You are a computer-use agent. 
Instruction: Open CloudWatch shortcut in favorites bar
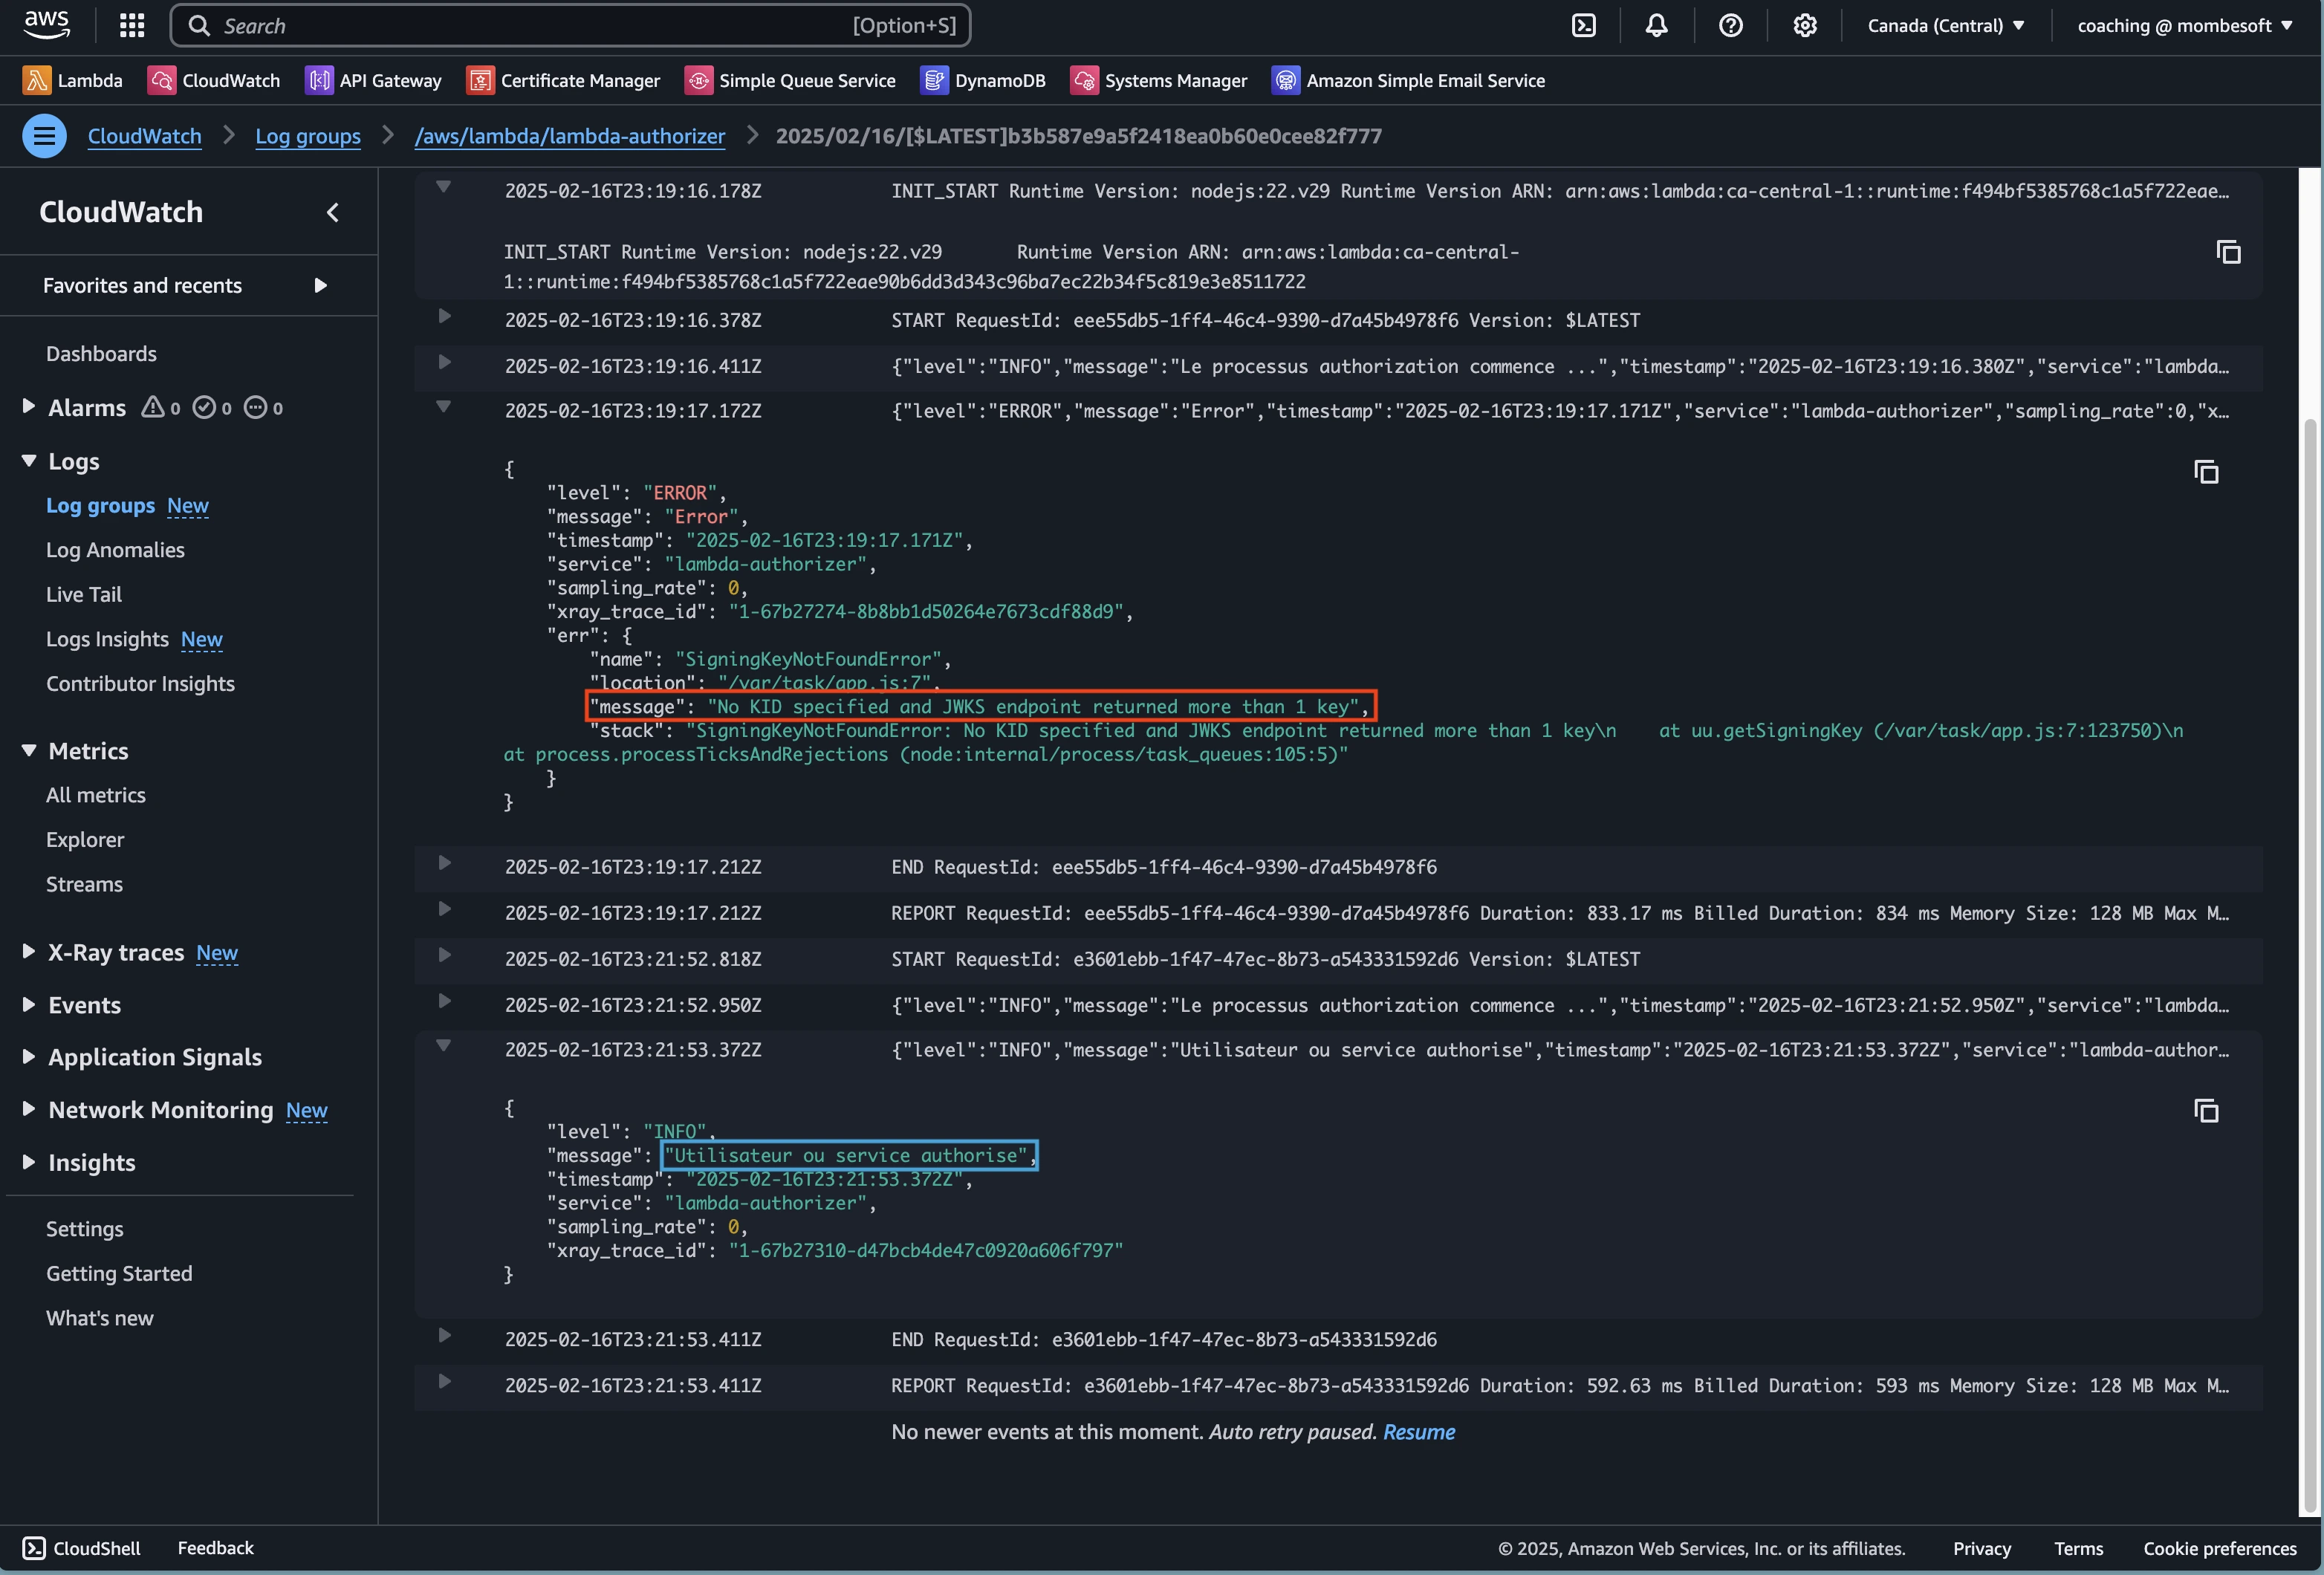[214, 80]
